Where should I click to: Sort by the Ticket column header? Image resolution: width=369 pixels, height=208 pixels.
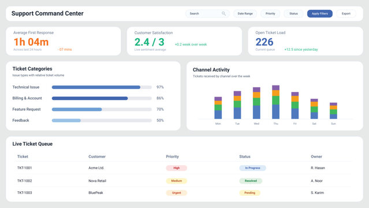23,157
